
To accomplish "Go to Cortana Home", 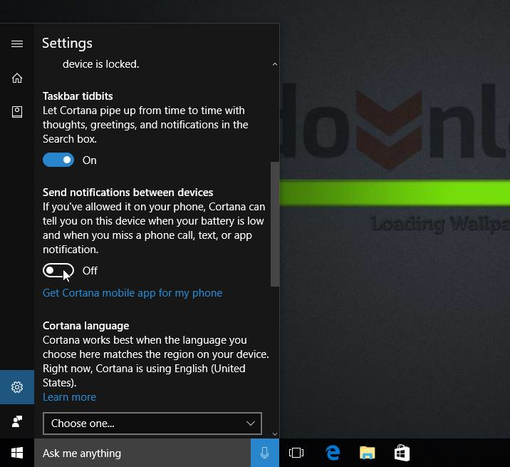I will [17, 78].
